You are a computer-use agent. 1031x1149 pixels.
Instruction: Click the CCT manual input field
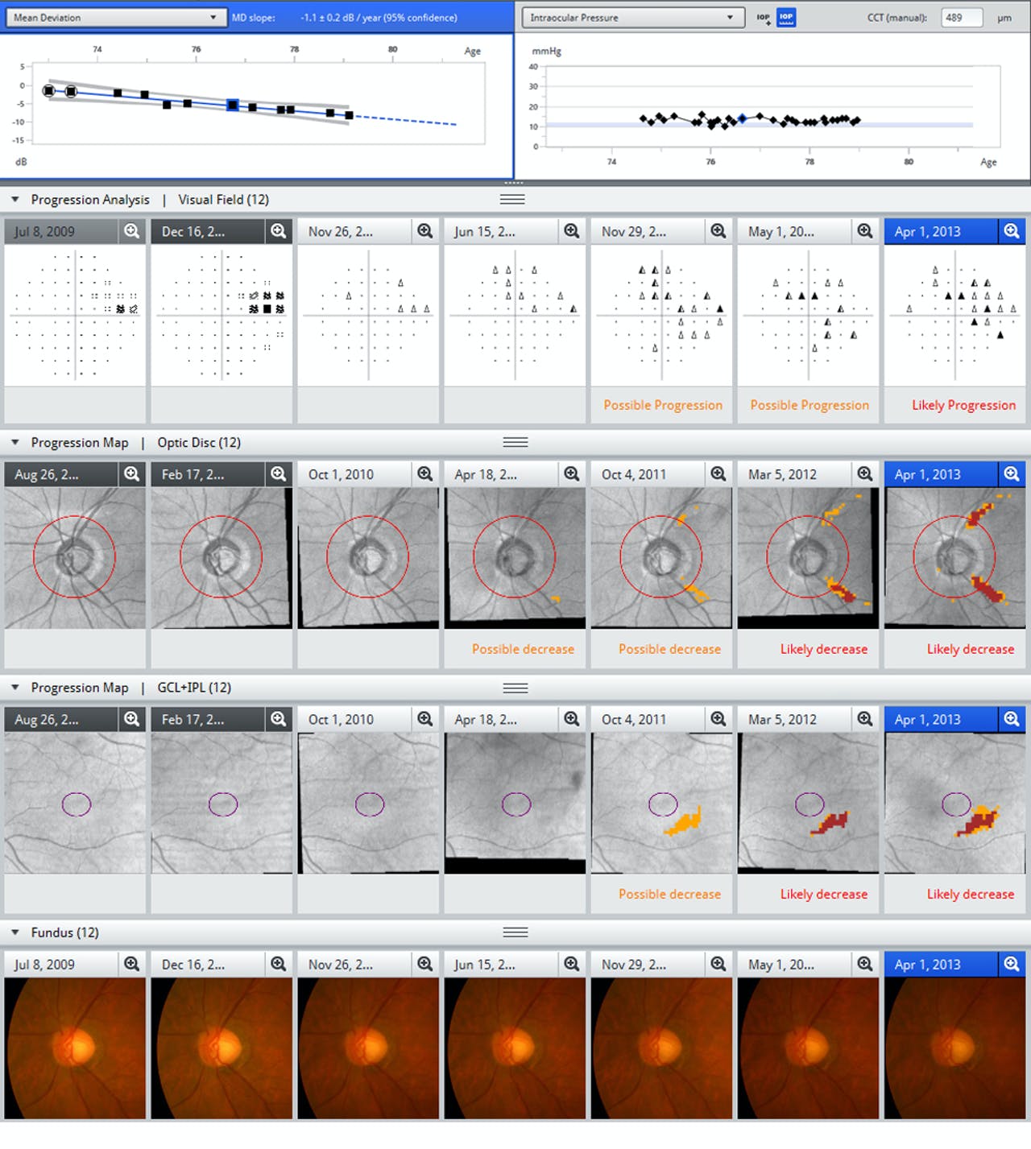coord(961,18)
